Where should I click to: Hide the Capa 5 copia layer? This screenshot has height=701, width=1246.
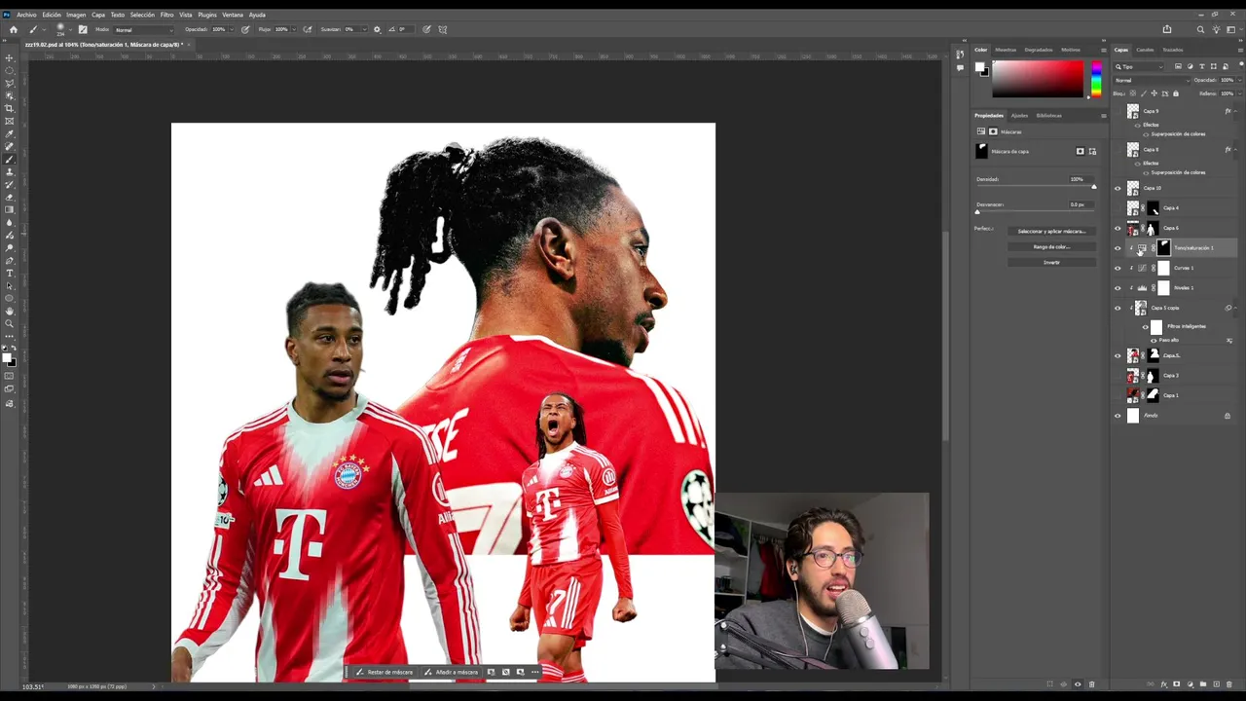(x=1118, y=308)
